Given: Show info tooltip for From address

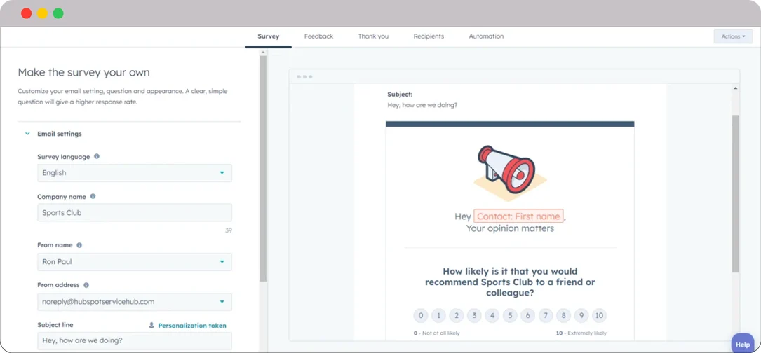Looking at the screenshot, I should point(86,285).
